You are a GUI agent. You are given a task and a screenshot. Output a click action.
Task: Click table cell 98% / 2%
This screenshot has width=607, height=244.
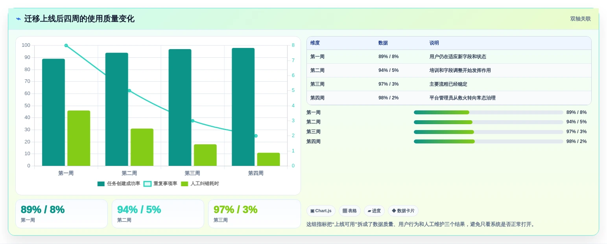389,98
